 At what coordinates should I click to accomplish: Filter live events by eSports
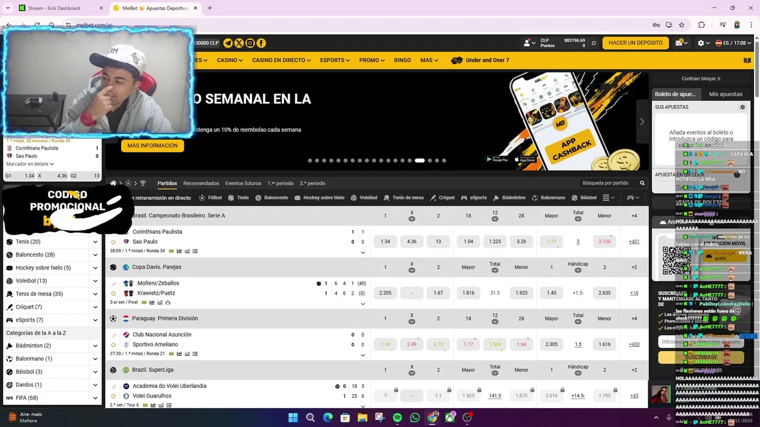coord(474,197)
